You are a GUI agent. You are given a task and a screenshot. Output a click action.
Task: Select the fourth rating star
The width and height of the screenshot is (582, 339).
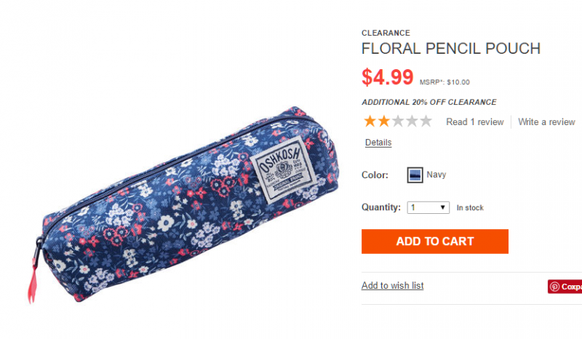point(411,121)
